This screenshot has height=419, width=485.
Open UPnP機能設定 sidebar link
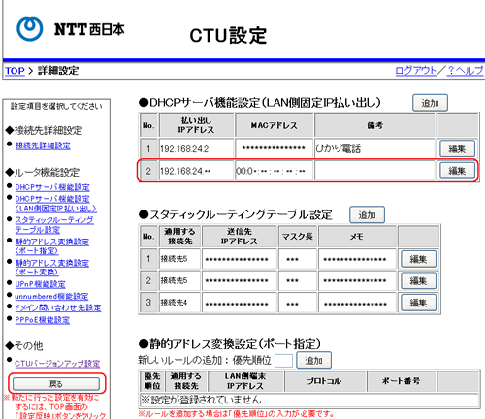40,284
